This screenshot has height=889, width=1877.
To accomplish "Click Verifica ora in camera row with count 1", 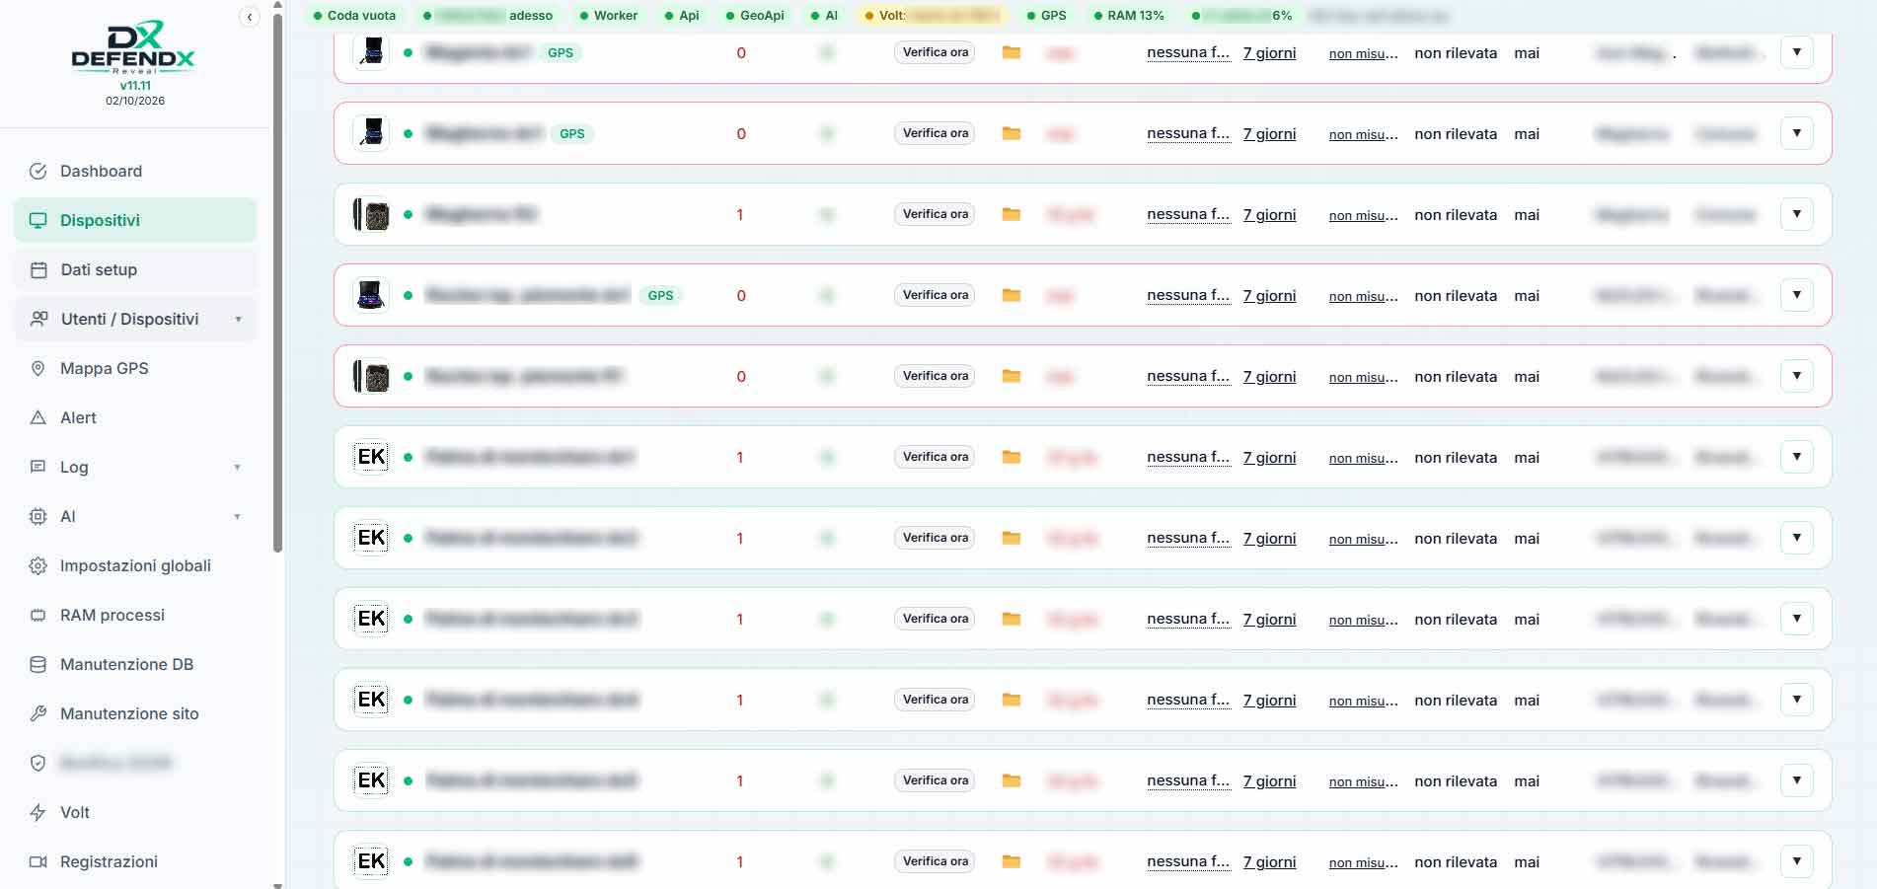I will [x=935, y=214].
